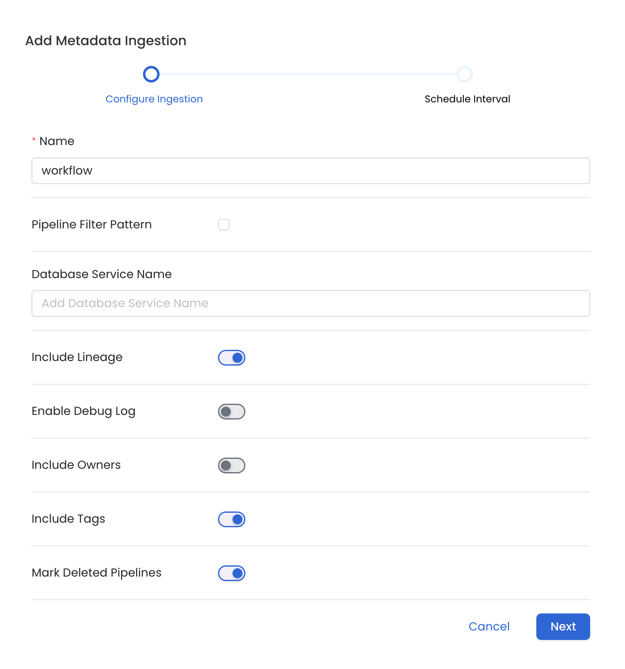625x669 pixels.
Task: Select the Schedule Interval step label
Action: tap(467, 99)
